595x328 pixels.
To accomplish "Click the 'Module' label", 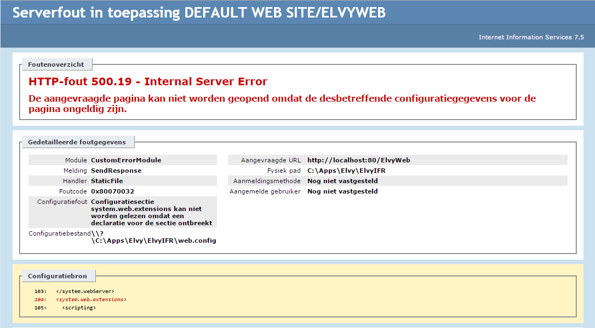I will (x=76, y=160).
